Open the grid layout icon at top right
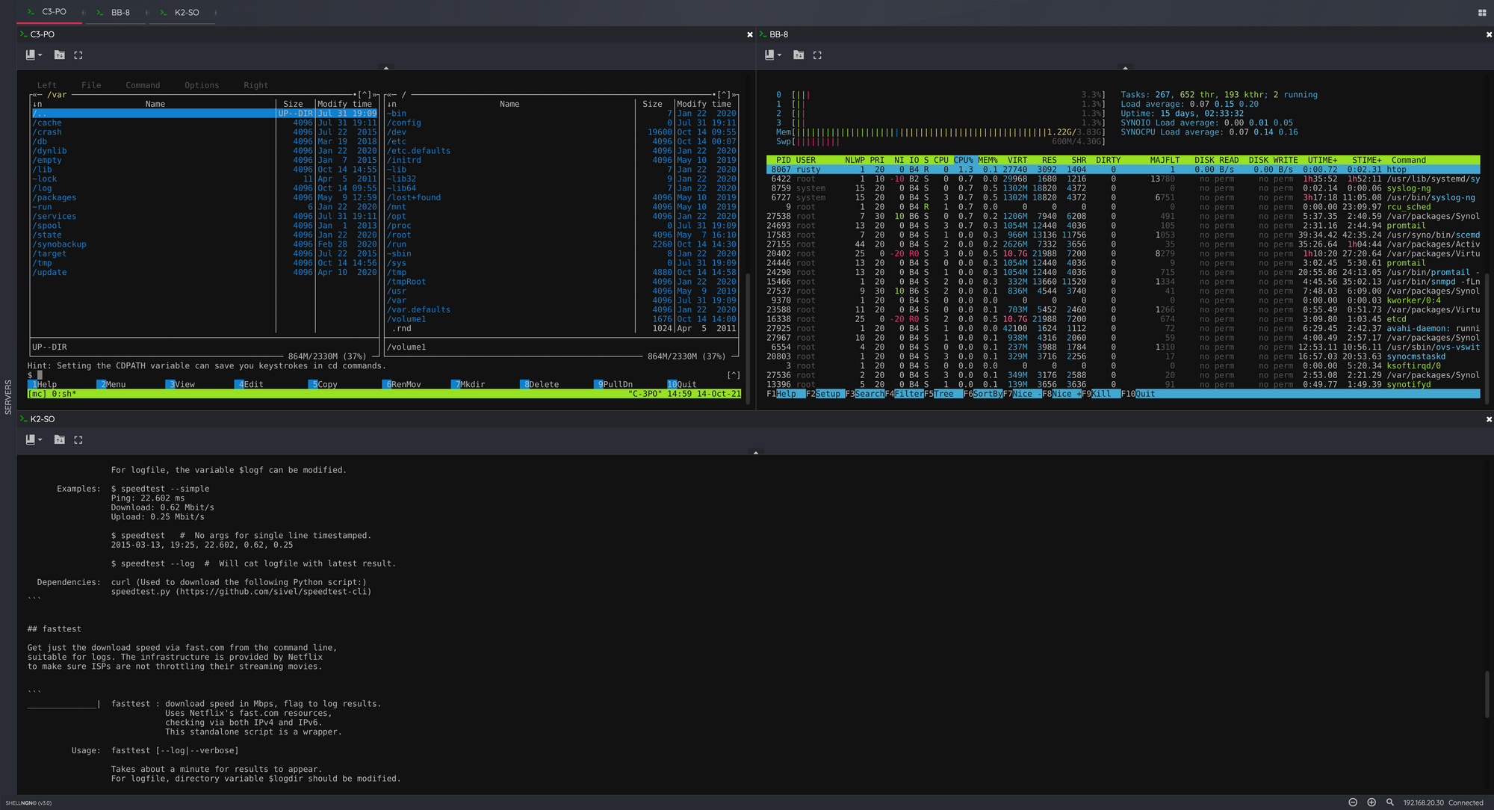This screenshot has width=1494, height=810. [1482, 12]
